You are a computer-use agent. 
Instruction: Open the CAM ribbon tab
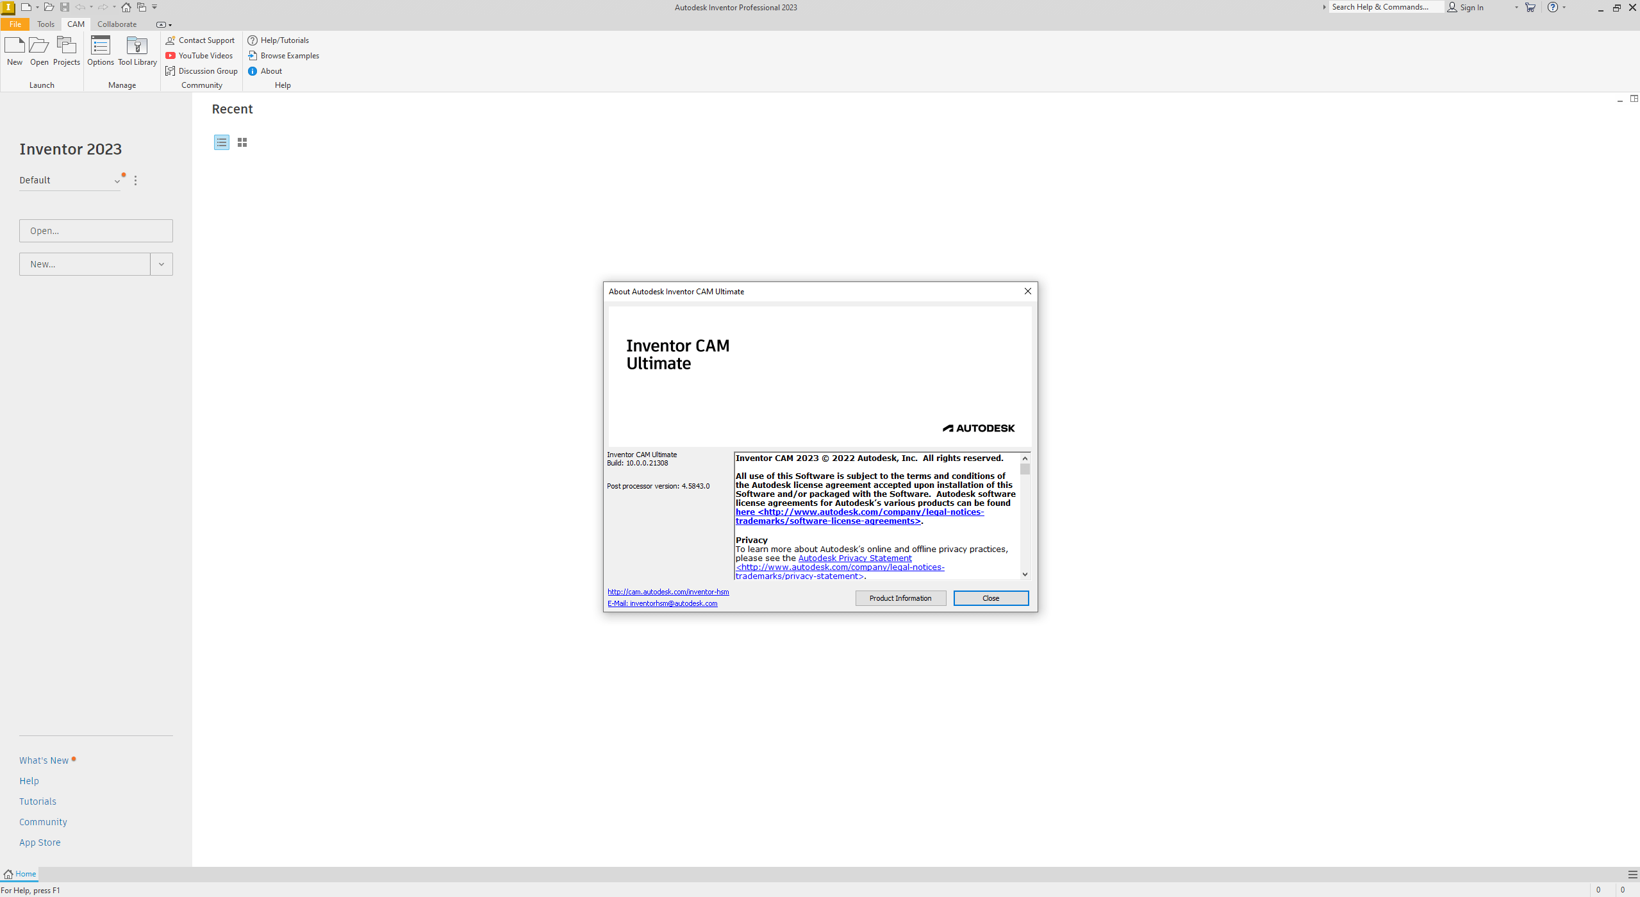coord(75,22)
